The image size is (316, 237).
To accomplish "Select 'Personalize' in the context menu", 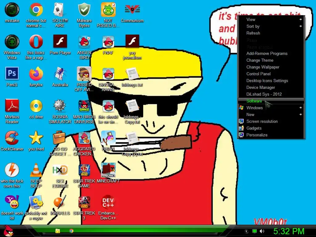I will 271,135.
